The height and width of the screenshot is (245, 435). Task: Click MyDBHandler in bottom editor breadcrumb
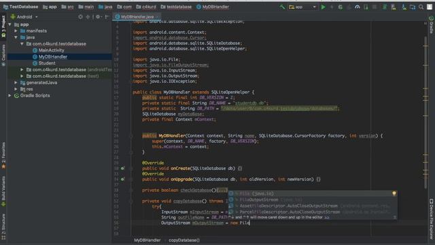coord(147,240)
